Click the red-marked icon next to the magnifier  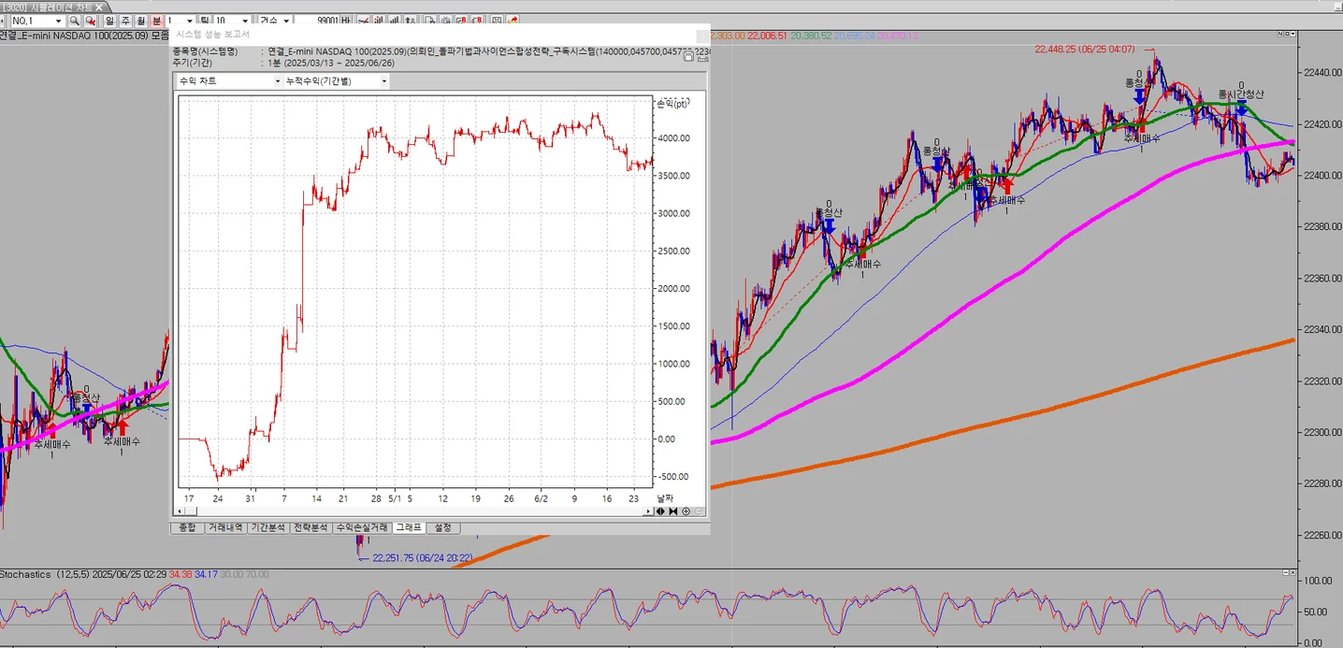pos(91,21)
